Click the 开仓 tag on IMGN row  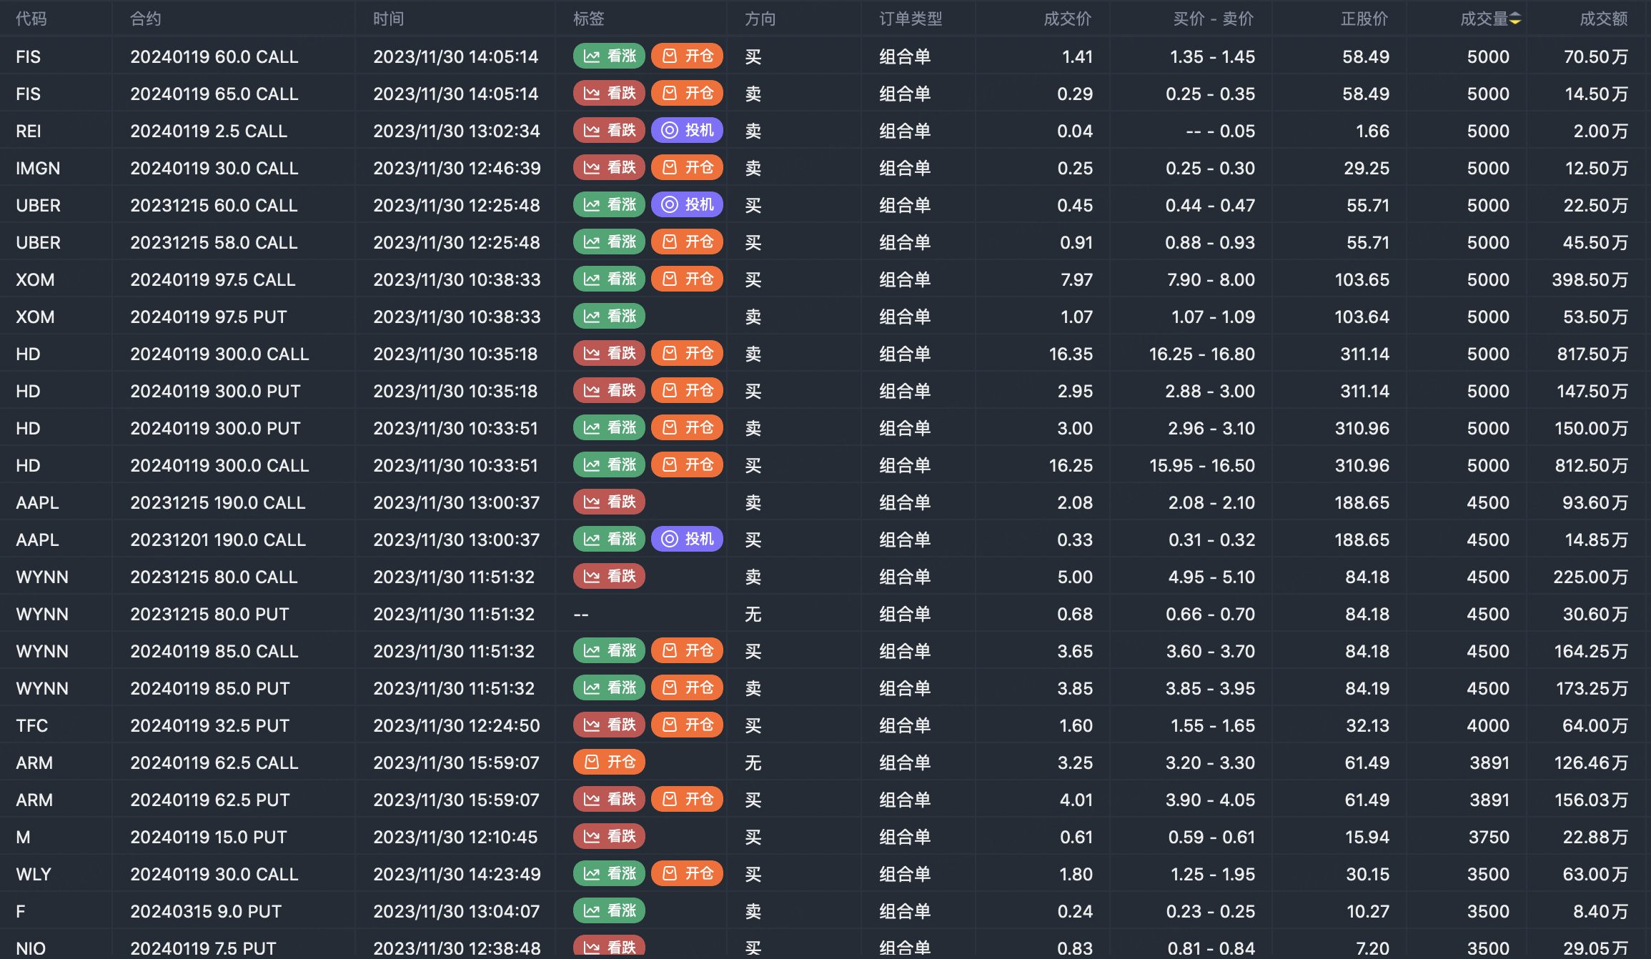point(687,168)
